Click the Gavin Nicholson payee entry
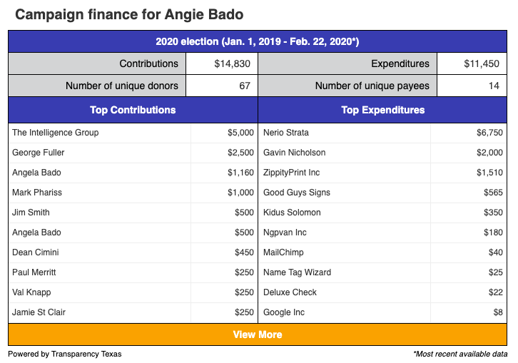 (x=295, y=153)
